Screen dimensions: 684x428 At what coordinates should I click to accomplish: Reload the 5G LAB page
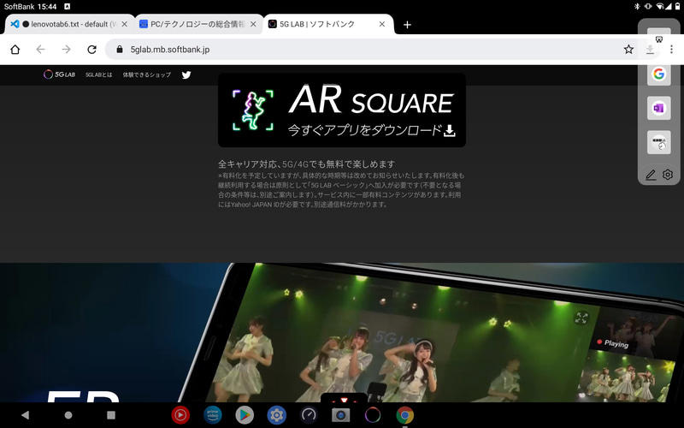[91, 50]
